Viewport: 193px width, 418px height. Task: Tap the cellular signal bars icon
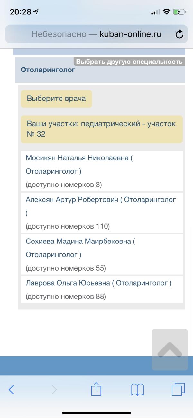click(x=155, y=12)
